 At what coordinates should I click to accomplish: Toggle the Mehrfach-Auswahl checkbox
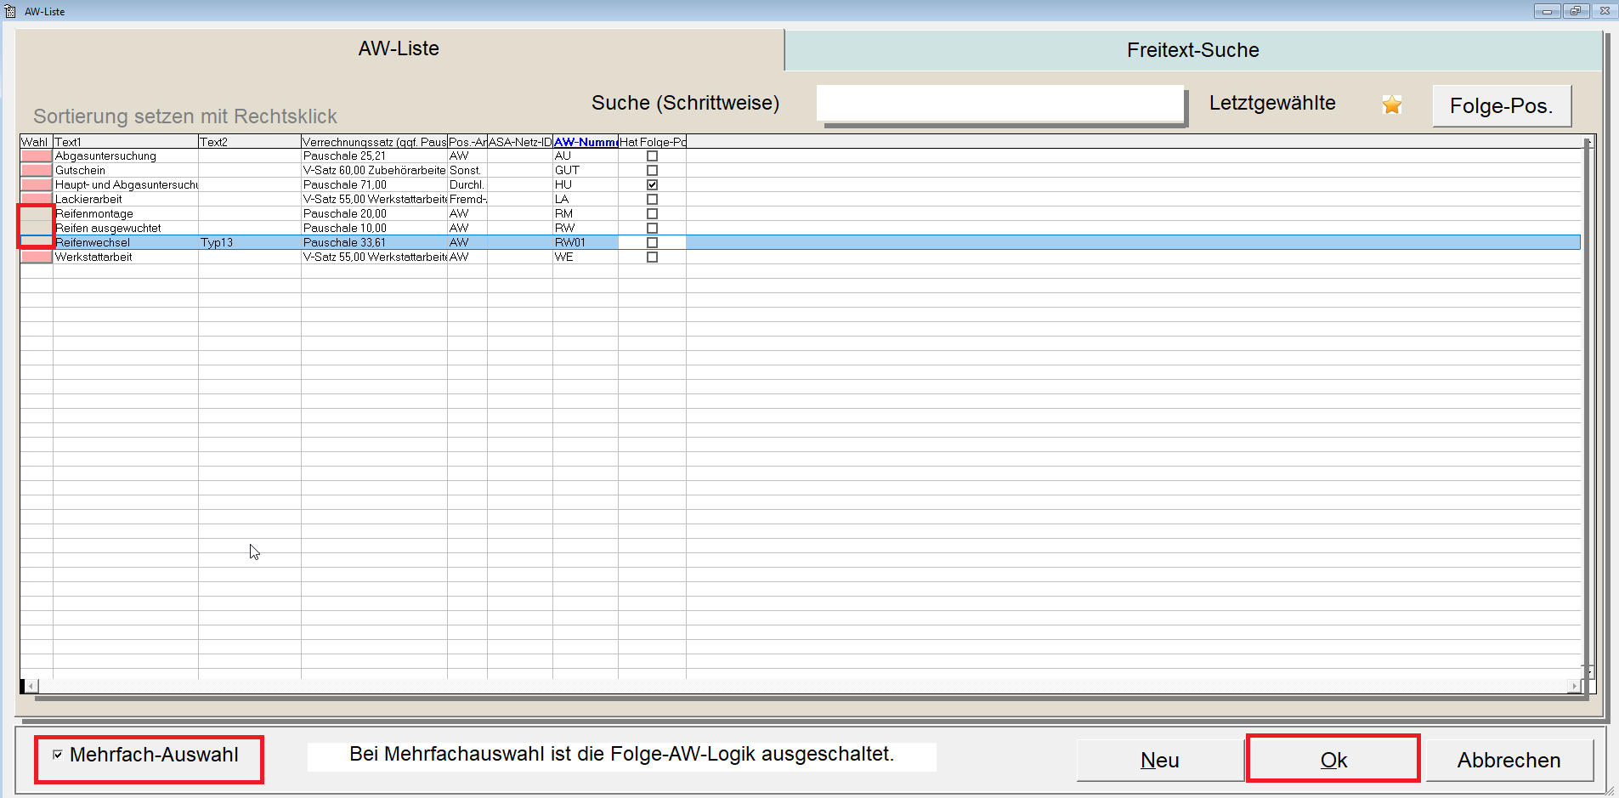[58, 755]
